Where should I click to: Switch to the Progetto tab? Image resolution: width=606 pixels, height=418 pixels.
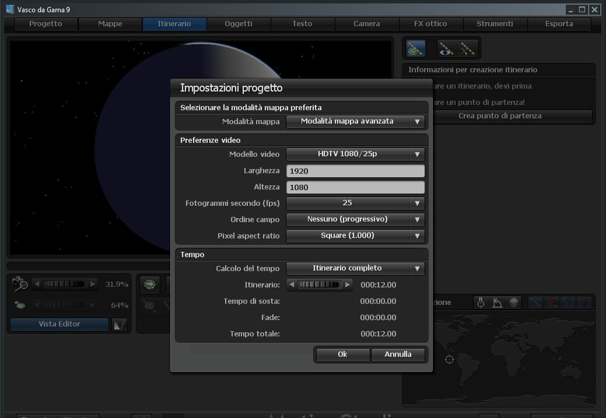coord(45,24)
